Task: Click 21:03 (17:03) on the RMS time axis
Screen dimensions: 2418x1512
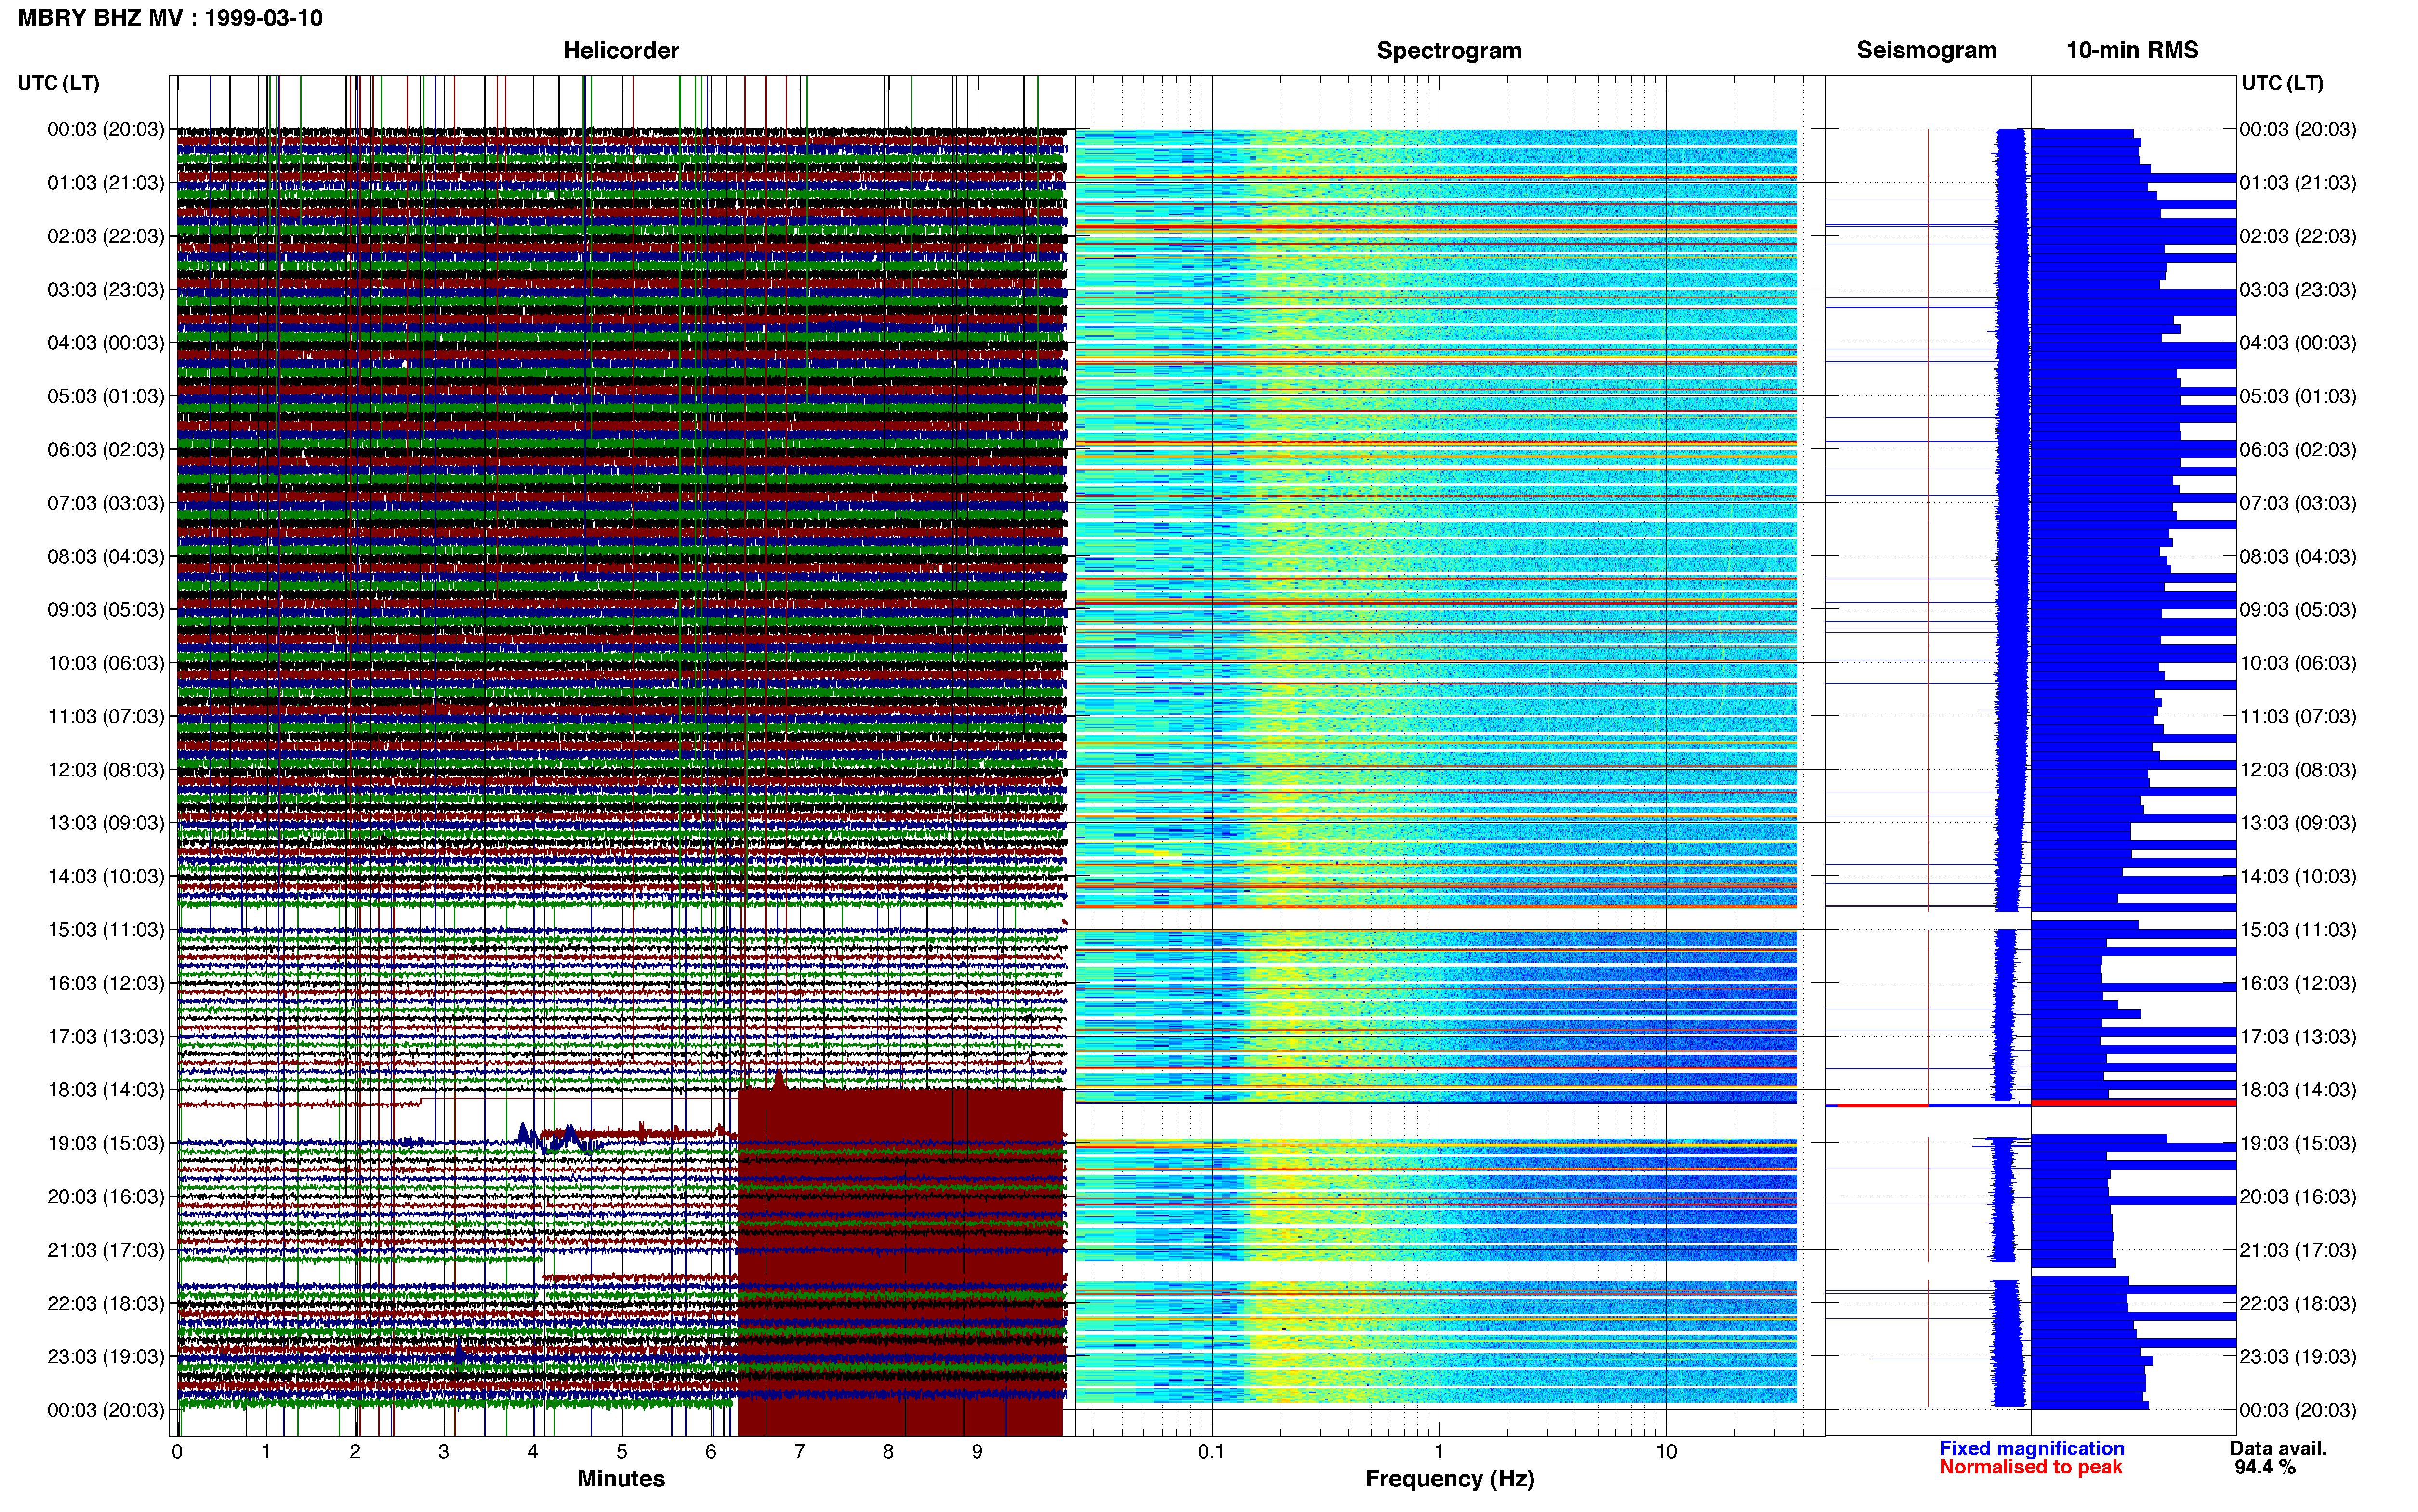Action: point(2298,1250)
